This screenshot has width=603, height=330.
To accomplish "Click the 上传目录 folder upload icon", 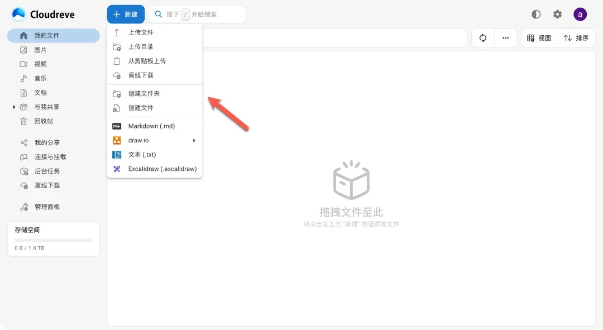I will pos(117,47).
